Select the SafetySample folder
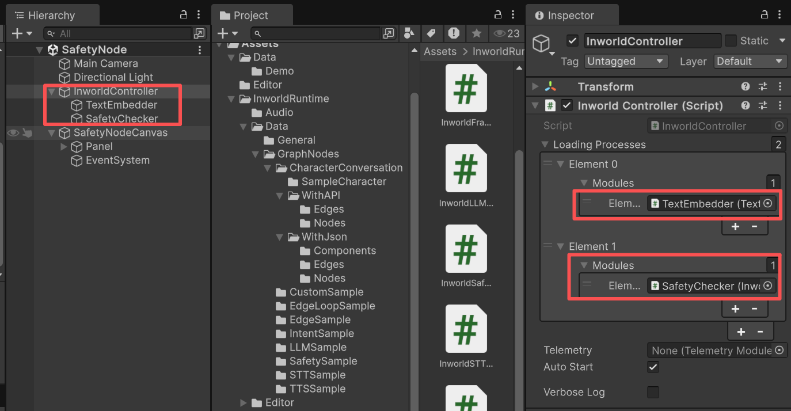Viewport: 791px width, 411px height. click(x=323, y=361)
